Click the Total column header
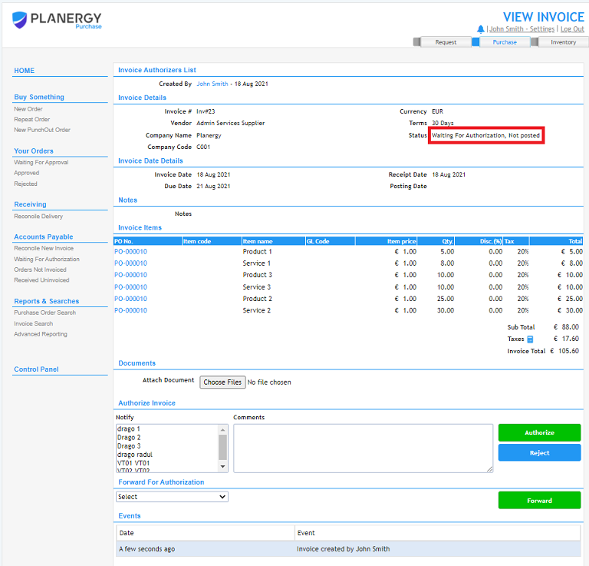The width and height of the screenshot is (589, 566). click(x=556, y=241)
